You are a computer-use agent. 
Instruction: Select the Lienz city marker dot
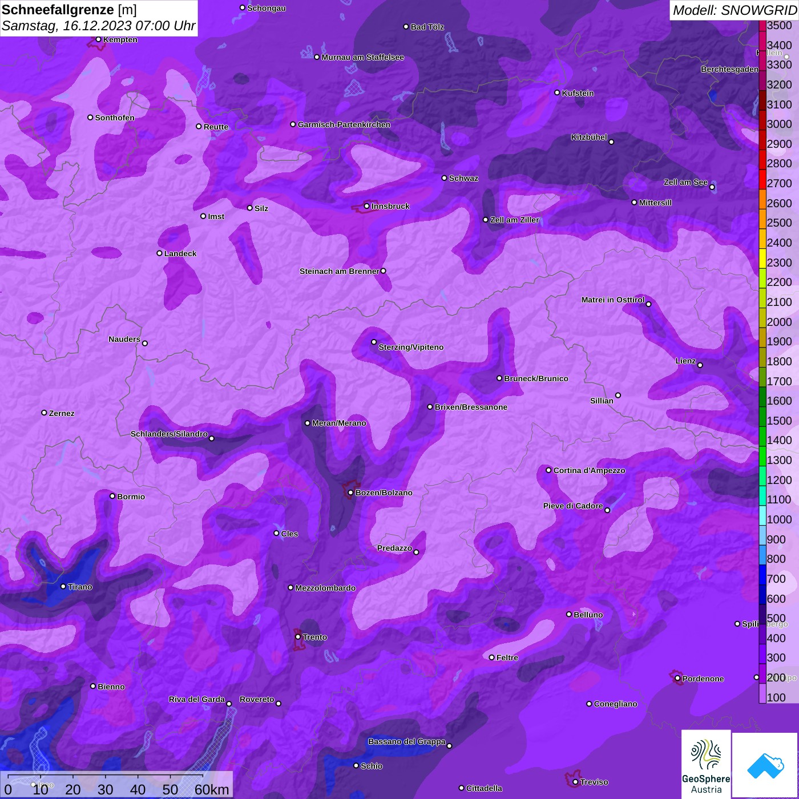point(700,365)
